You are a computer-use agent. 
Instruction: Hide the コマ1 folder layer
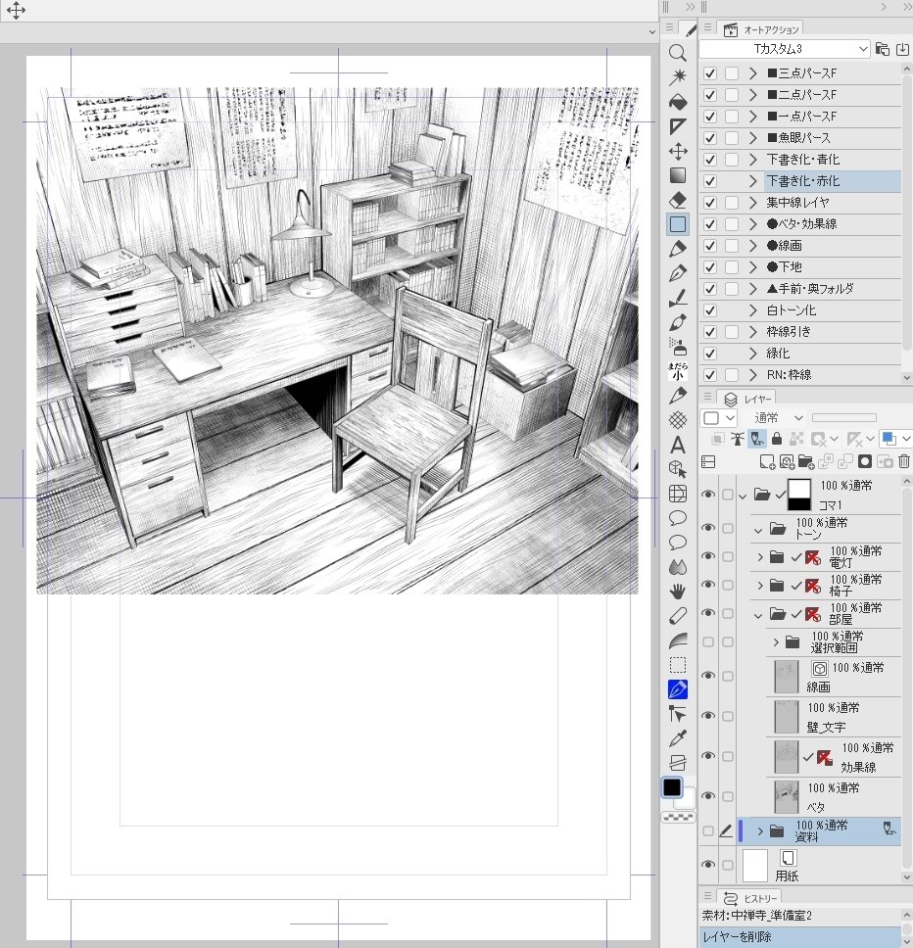click(x=707, y=495)
